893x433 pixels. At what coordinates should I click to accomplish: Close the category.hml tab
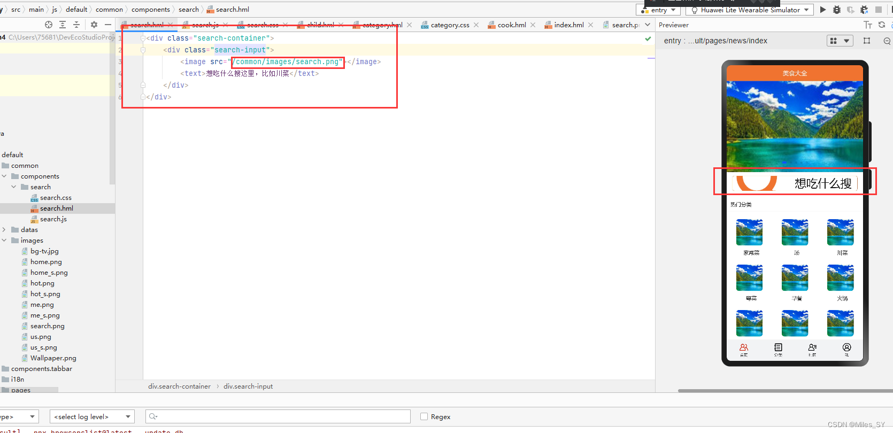pyautogui.click(x=409, y=25)
